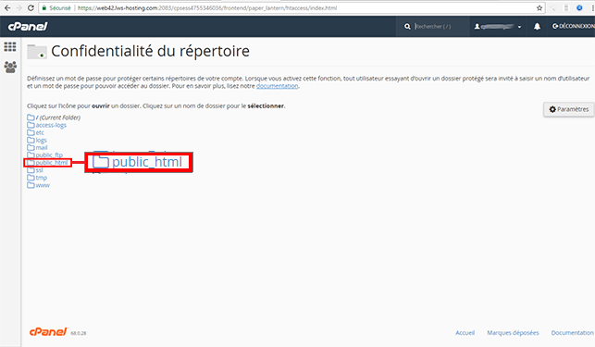
Task: Click the footer cPanel logo
Action: click(x=48, y=332)
